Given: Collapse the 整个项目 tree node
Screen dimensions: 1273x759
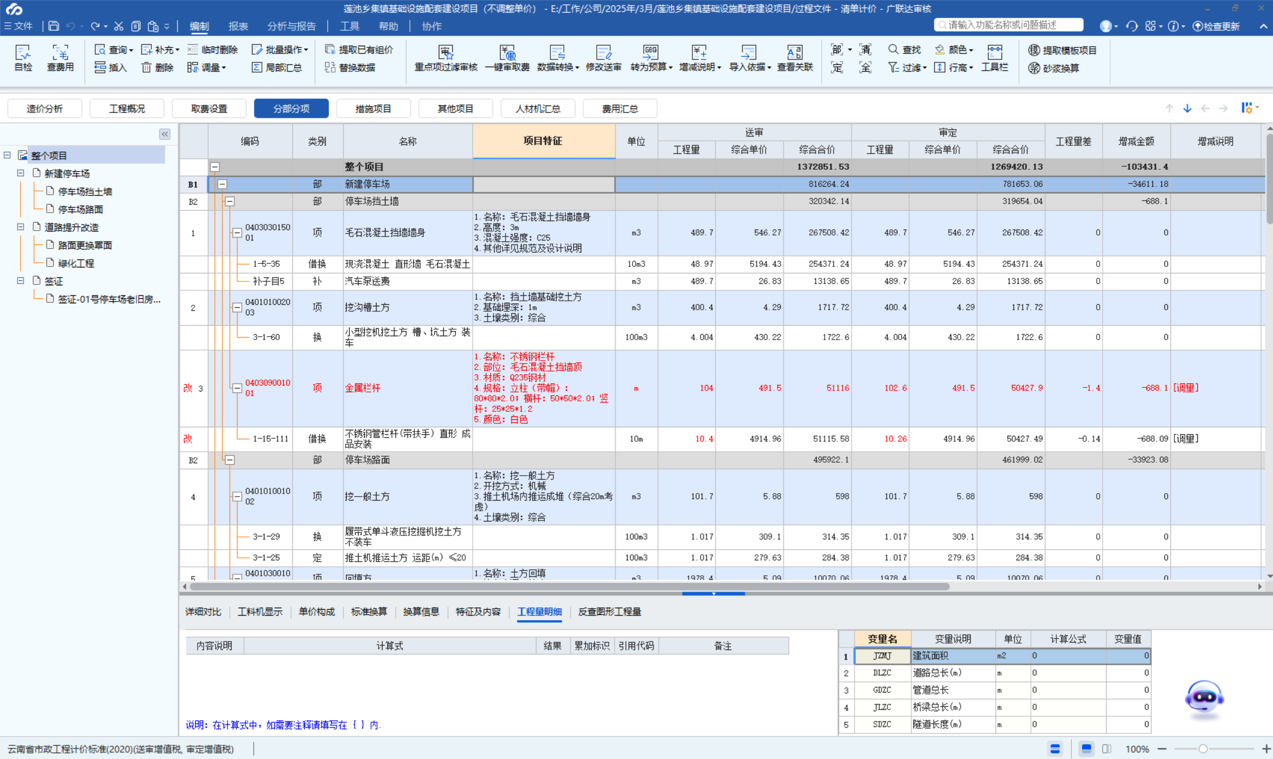Looking at the screenshot, I should (x=6, y=154).
